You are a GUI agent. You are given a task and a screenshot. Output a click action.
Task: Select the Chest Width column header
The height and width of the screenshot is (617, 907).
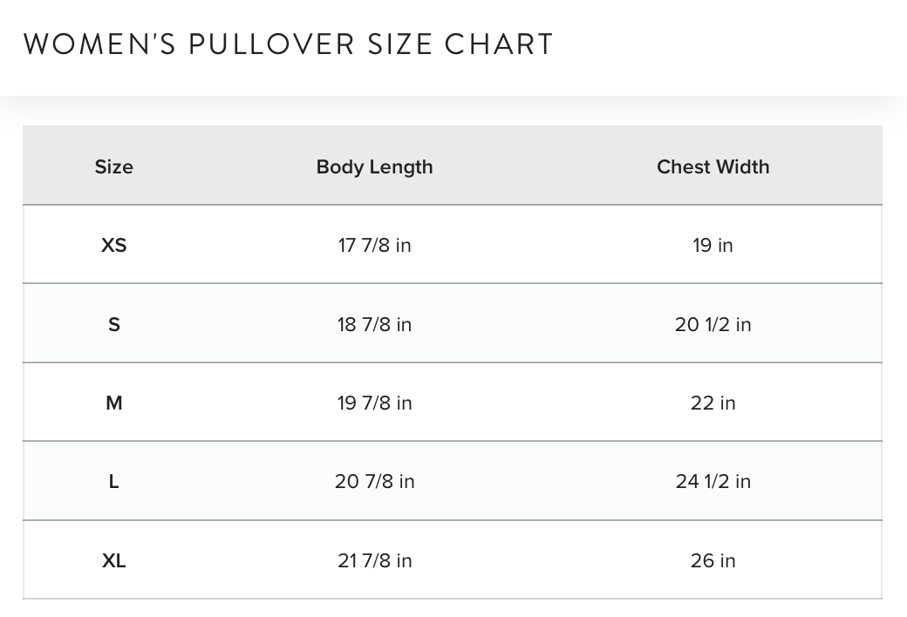coord(713,166)
